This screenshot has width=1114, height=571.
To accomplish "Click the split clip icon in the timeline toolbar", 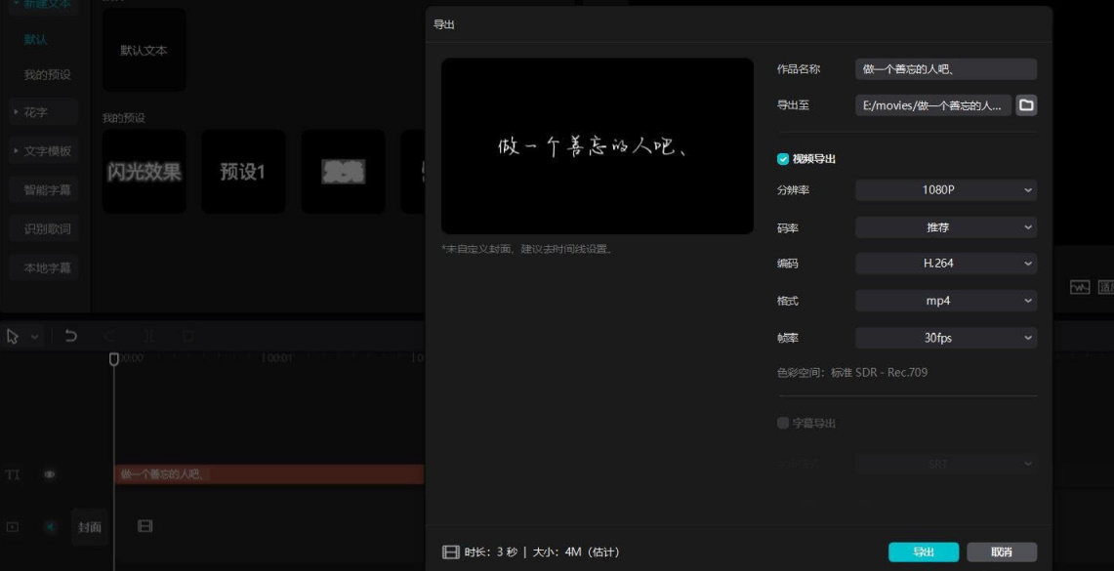I will 148,335.
